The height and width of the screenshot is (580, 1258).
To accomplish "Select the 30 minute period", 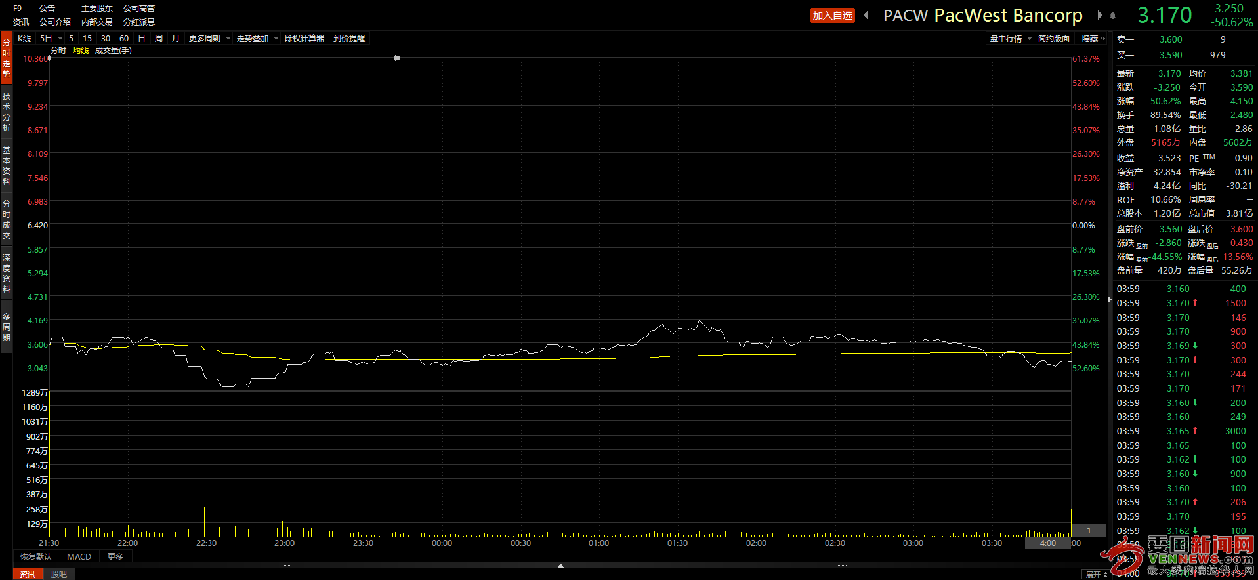I will pos(106,39).
